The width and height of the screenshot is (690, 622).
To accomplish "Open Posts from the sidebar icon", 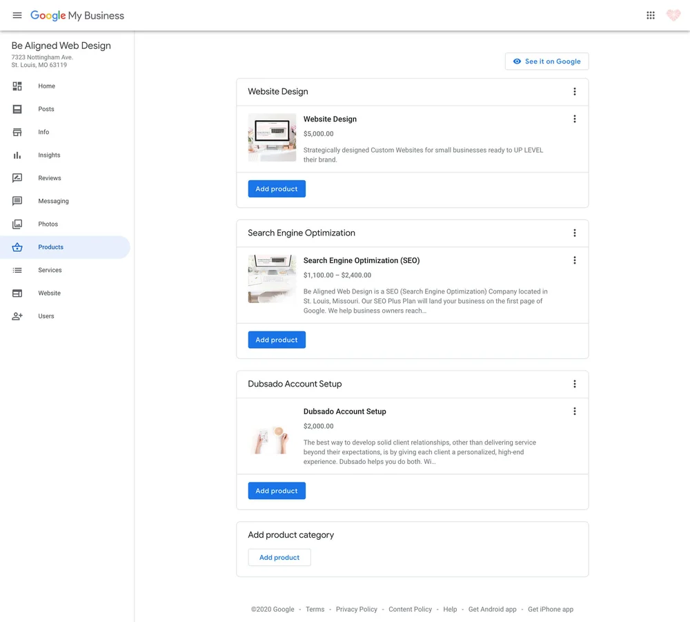I will (17, 109).
